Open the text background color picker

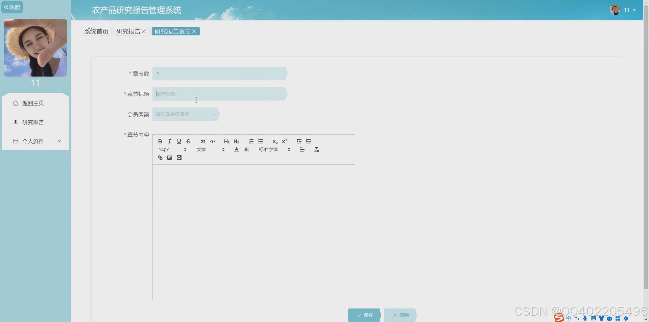tap(246, 149)
